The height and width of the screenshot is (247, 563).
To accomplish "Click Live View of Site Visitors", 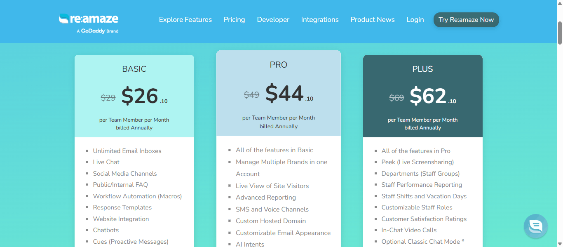I will coord(272,186).
